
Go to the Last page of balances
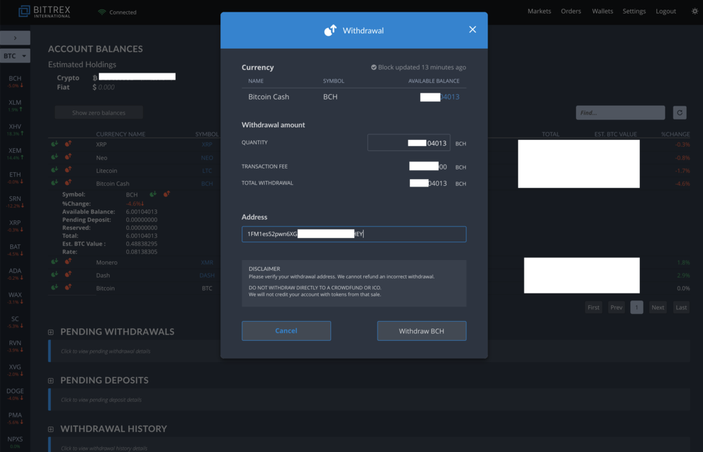point(681,307)
